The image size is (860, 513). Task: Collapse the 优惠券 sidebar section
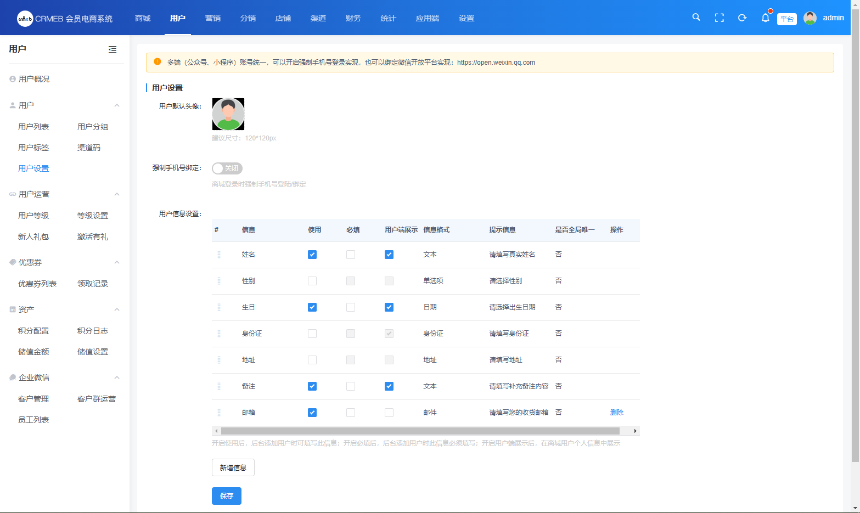click(x=116, y=262)
